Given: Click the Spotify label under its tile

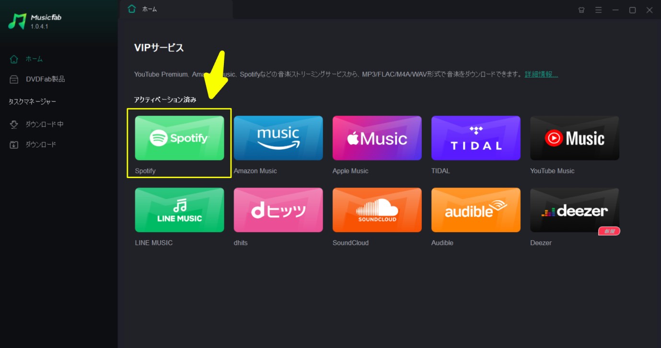Looking at the screenshot, I should [145, 171].
